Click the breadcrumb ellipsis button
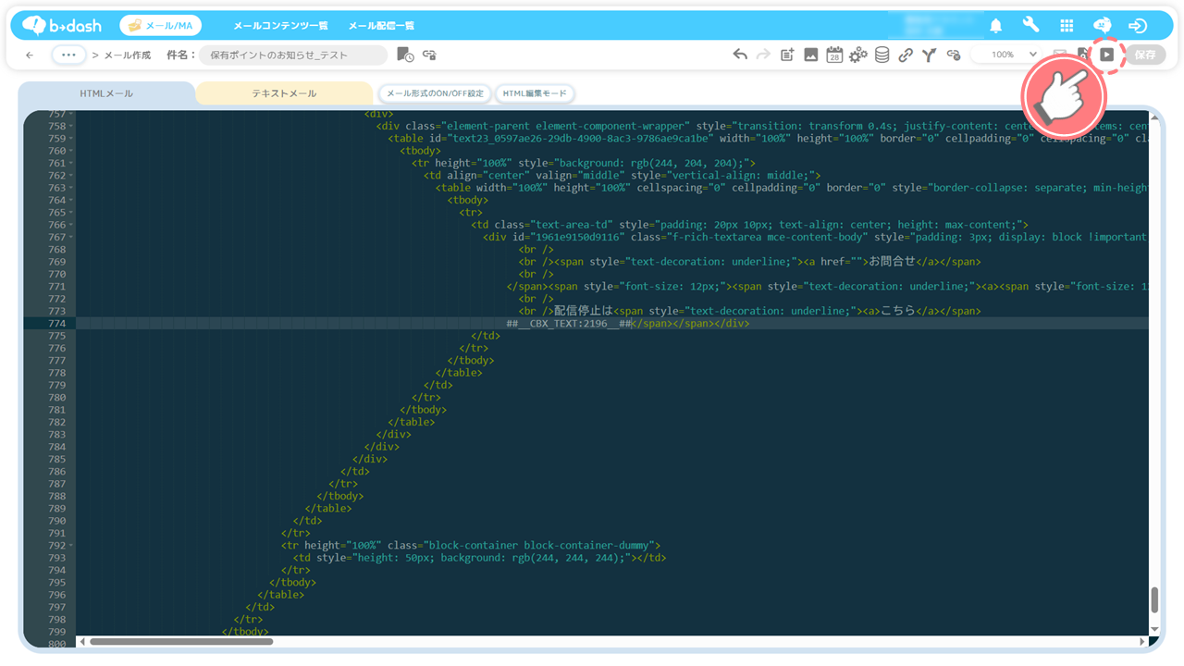 pos(68,55)
